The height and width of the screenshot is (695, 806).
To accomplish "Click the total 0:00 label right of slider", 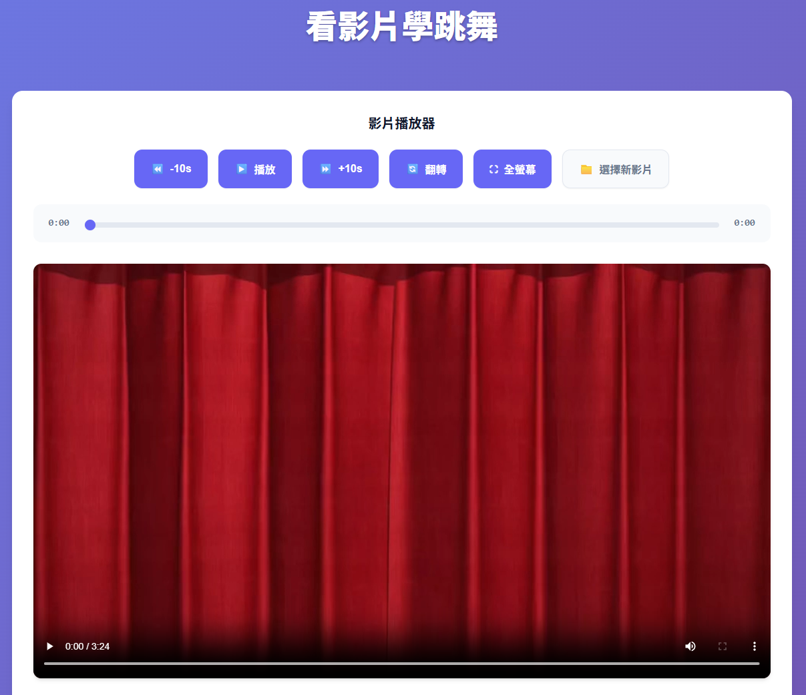I will pos(745,223).
